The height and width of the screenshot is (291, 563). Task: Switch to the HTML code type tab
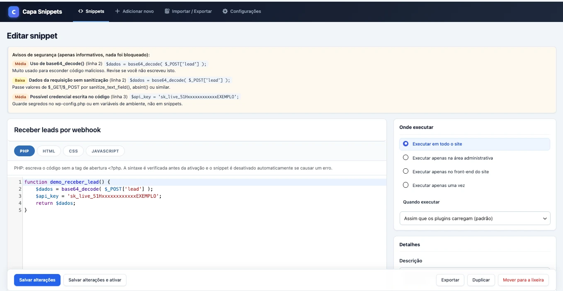49,151
